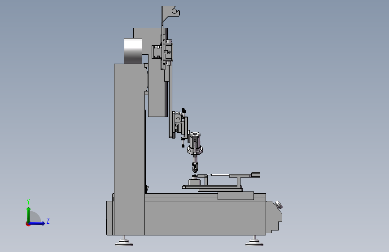
Task: Select the cylindrical spindle head above the nozzle
Action: (x=195, y=143)
